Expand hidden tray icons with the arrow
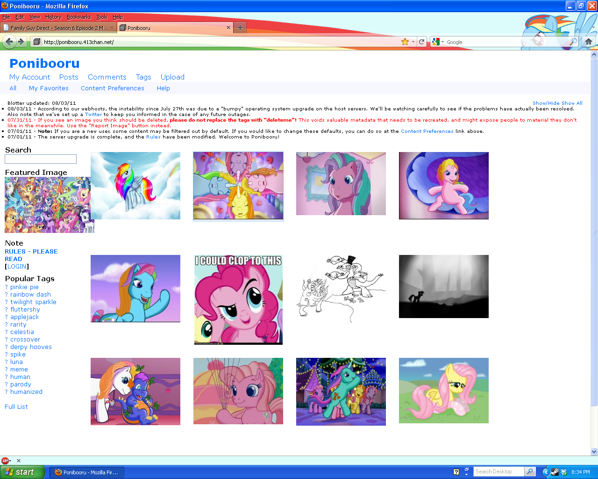This screenshot has width=598, height=479. point(545,472)
